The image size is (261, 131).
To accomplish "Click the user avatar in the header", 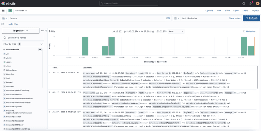I will point(257,3).
